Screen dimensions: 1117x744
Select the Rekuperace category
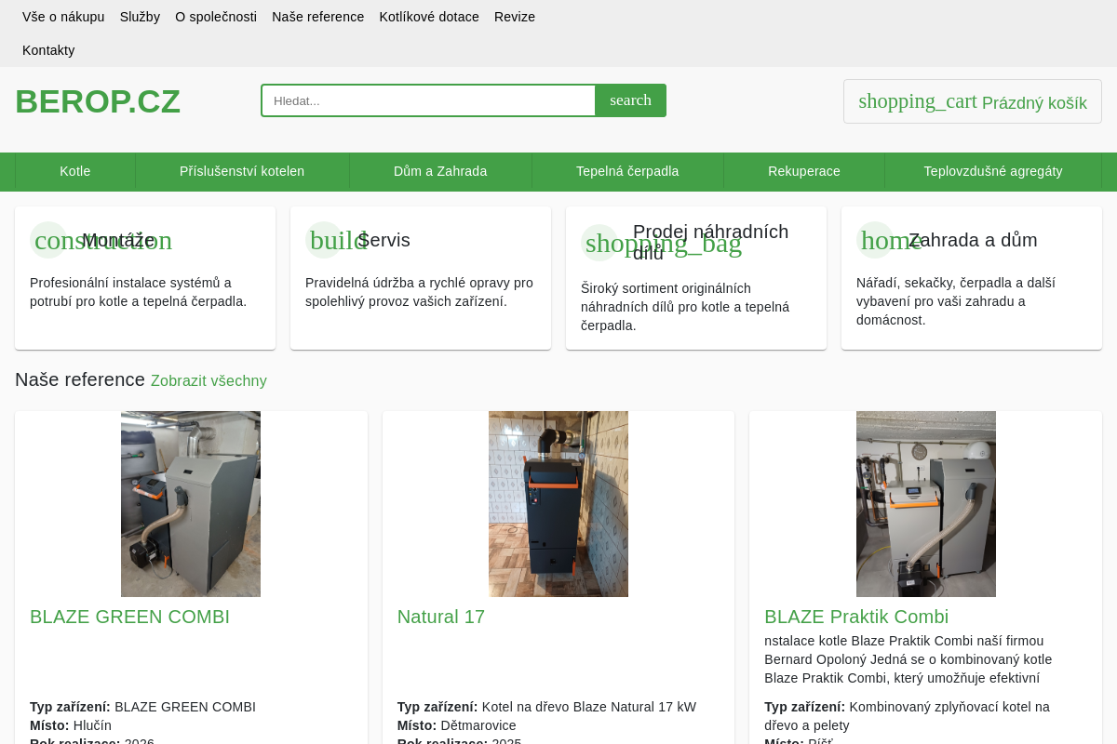click(804, 171)
